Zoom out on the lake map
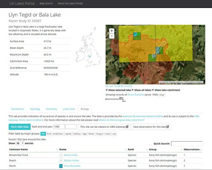The image size is (212, 170). point(112,36)
